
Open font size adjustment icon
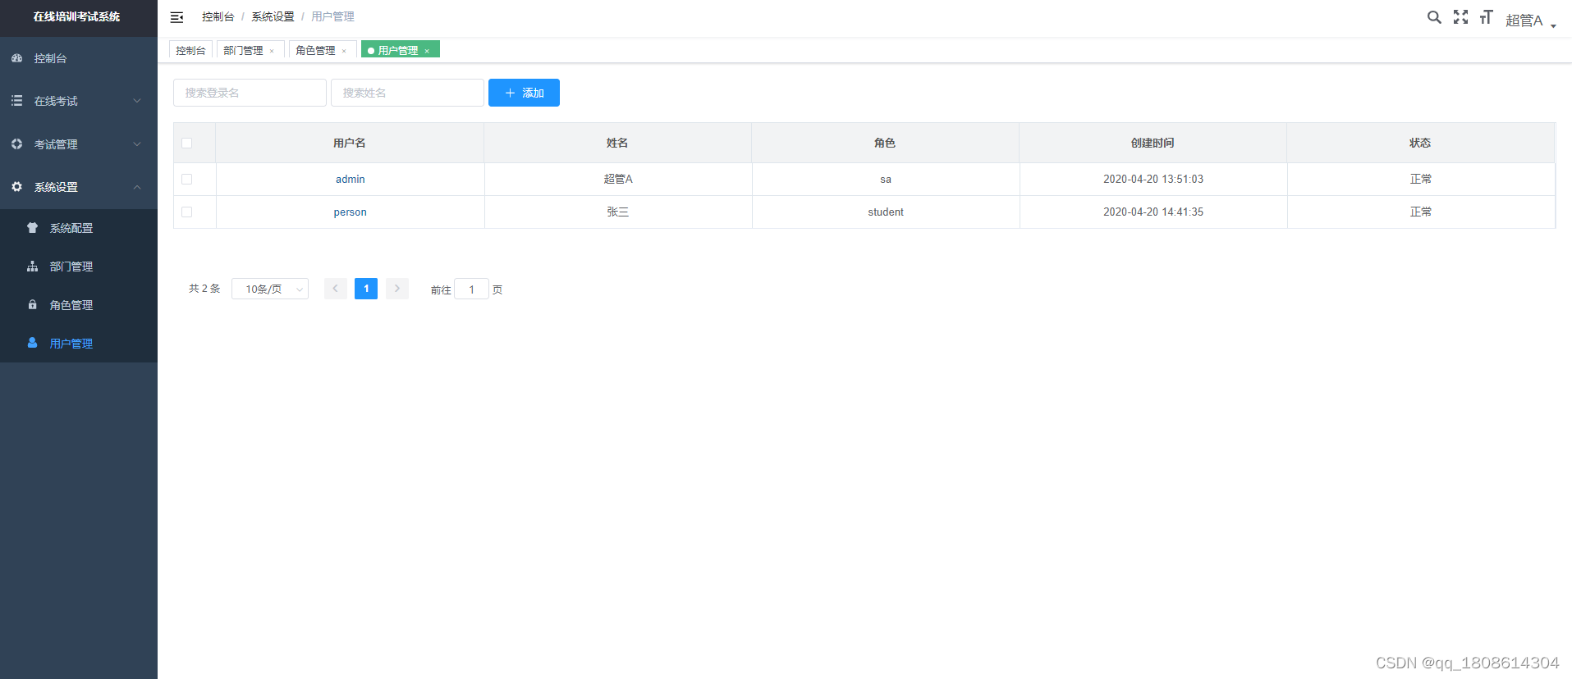click(1486, 17)
